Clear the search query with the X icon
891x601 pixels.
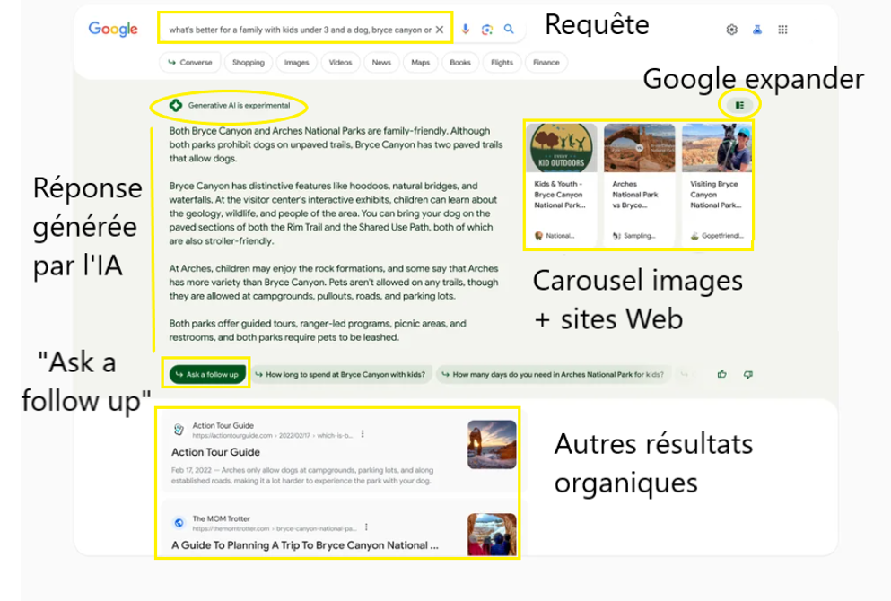(x=440, y=29)
